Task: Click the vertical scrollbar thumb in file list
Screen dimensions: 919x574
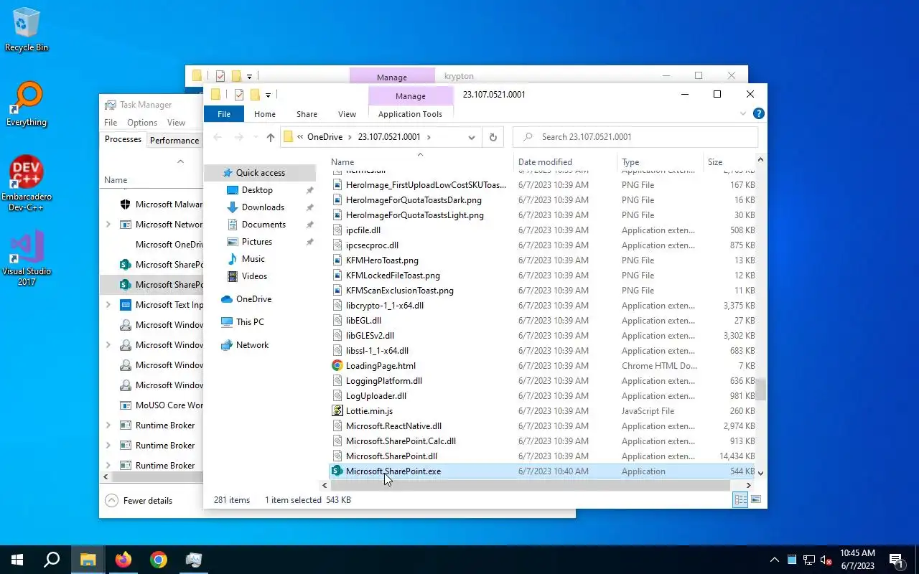Action: click(760, 390)
